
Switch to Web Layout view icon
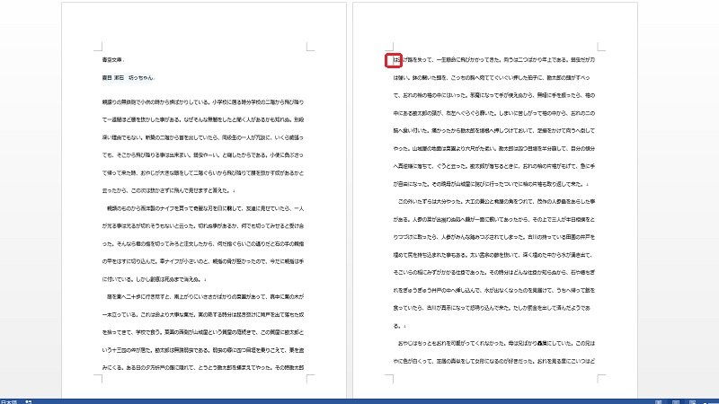692,401
